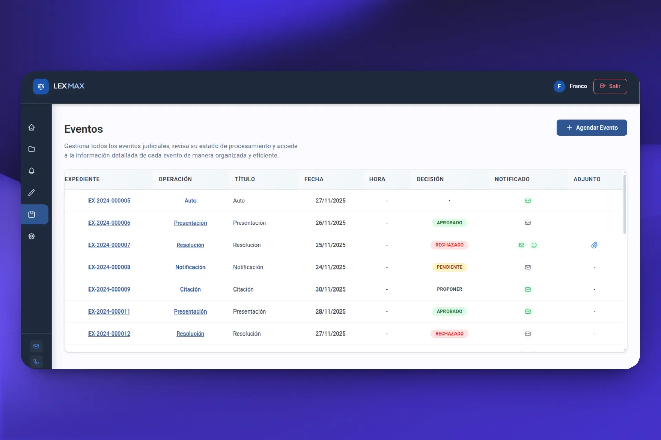Click the green email icon for EX-2024-000007

(x=522, y=245)
